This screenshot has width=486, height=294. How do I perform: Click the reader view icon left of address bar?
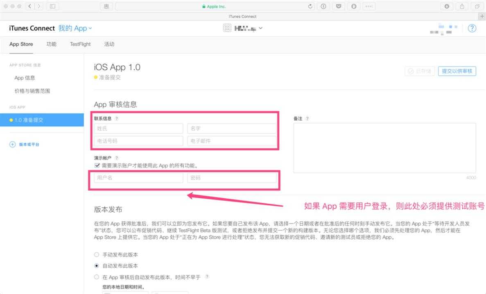[x=106, y=6]
